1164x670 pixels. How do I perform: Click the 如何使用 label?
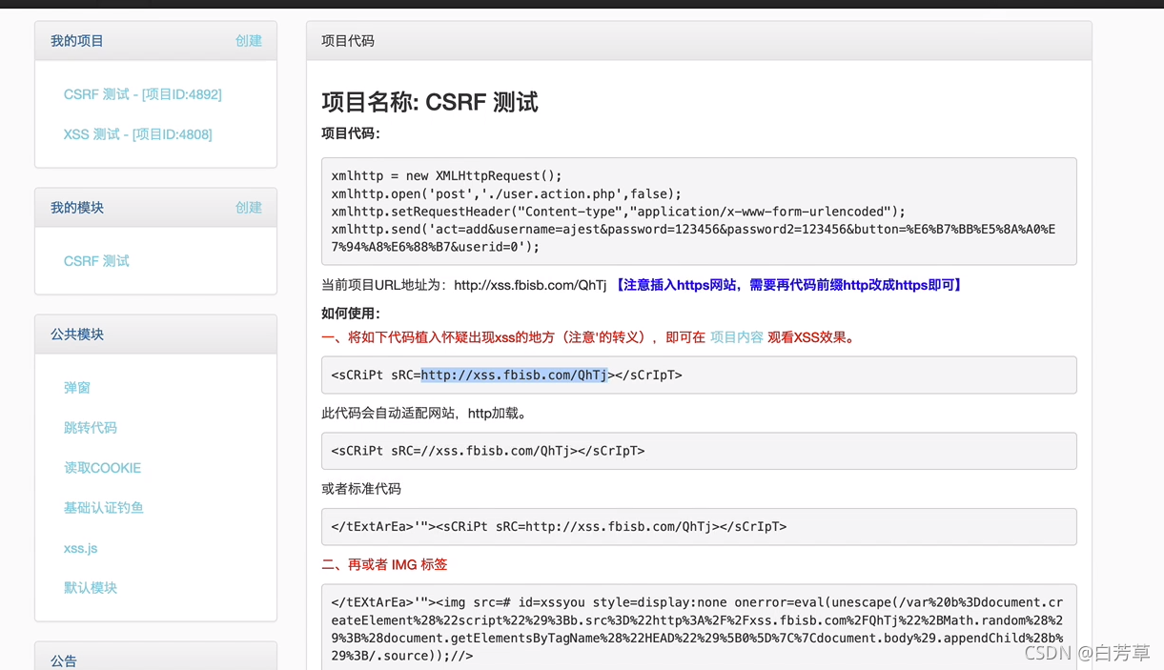pyautogui.click(x=351, y=313)
